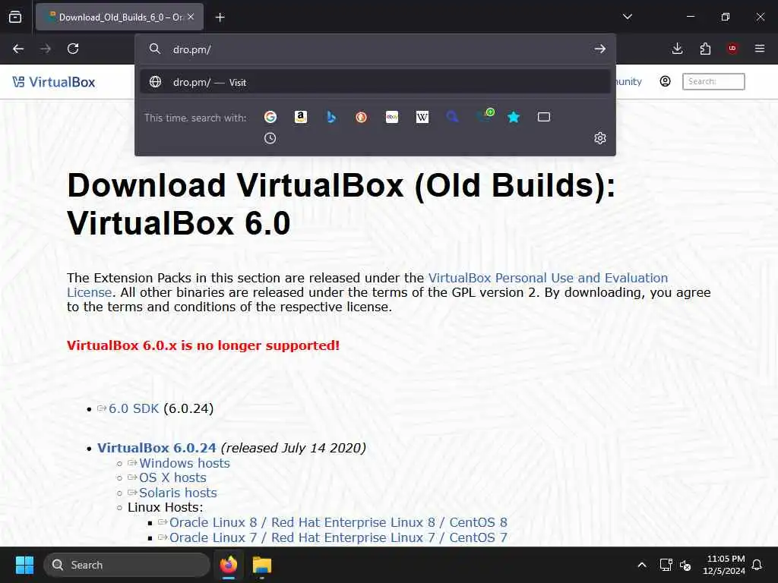Screen dimensions: 778x583
Task: Search with Amazon engine icon
Action: [301, 117]
